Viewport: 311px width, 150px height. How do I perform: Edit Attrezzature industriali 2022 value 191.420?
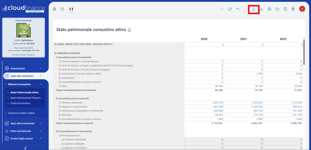283,111
